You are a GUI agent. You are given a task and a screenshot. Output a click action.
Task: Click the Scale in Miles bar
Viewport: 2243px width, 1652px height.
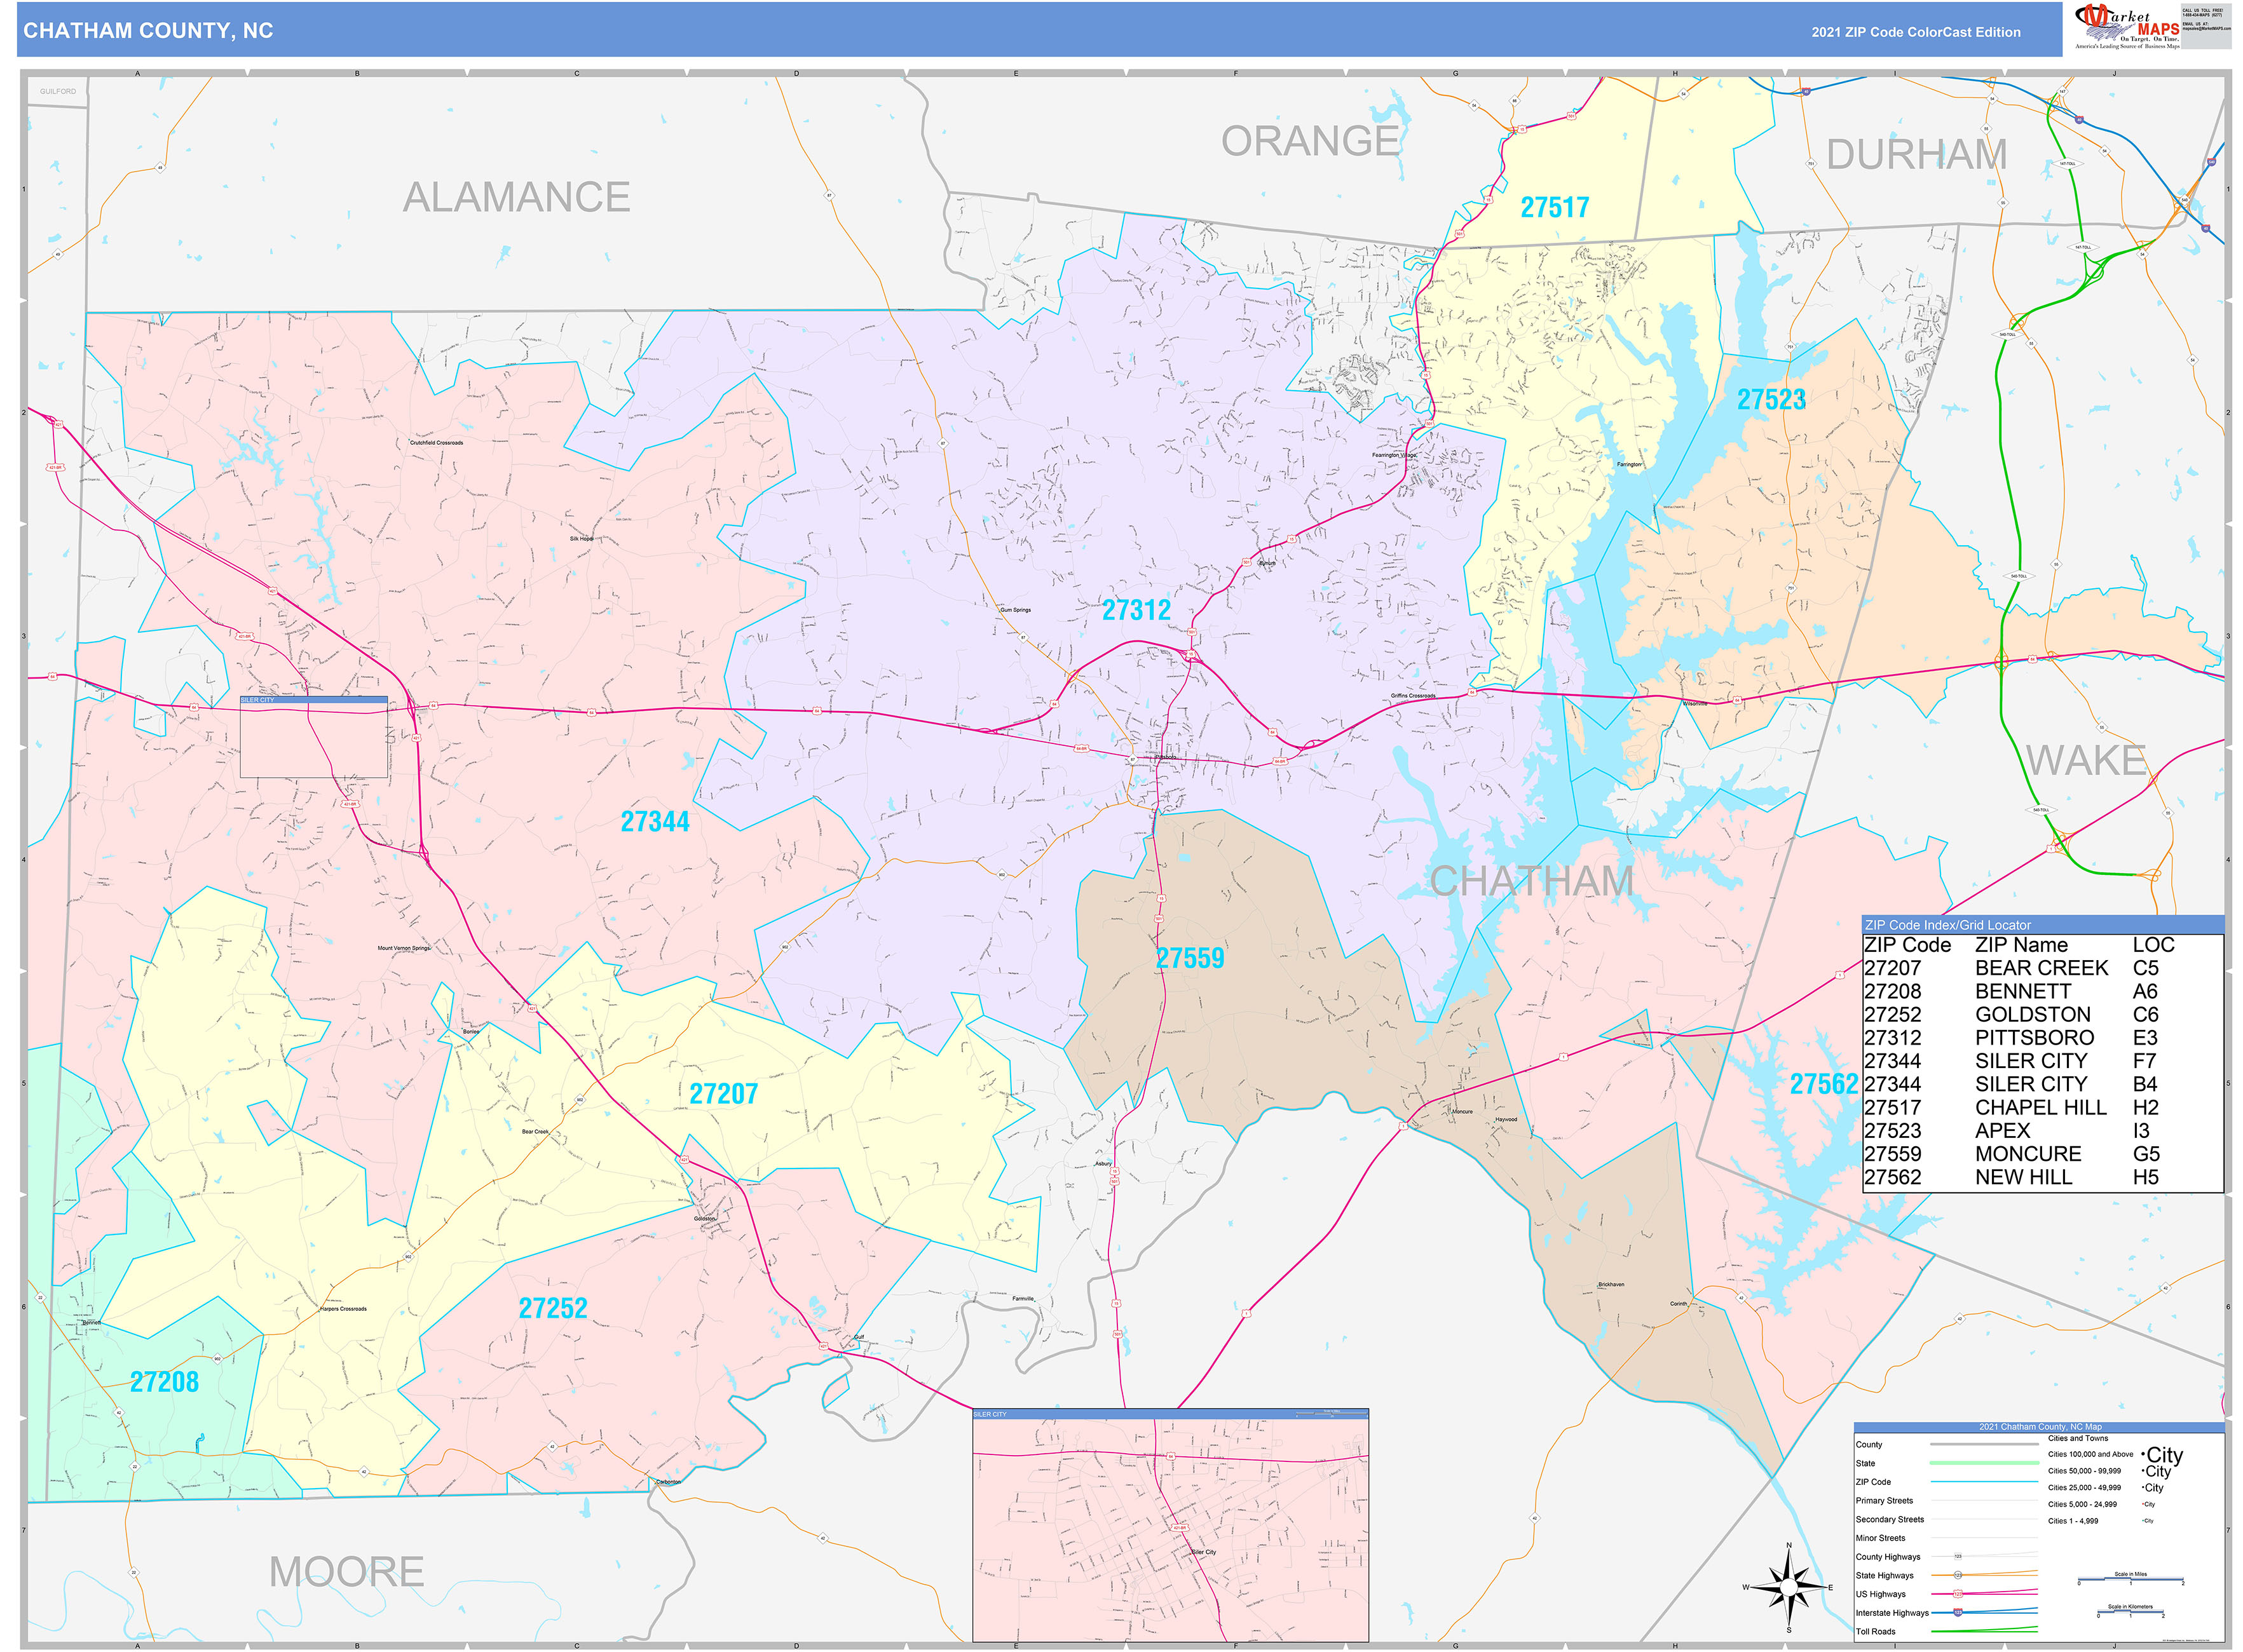point(2130,1580)
